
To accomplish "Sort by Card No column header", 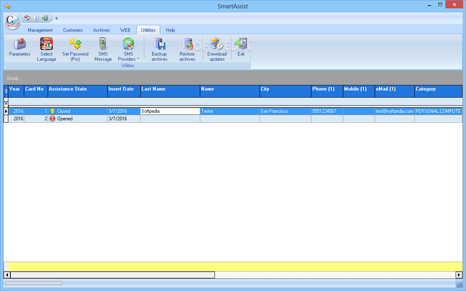I will click(36, 91).
